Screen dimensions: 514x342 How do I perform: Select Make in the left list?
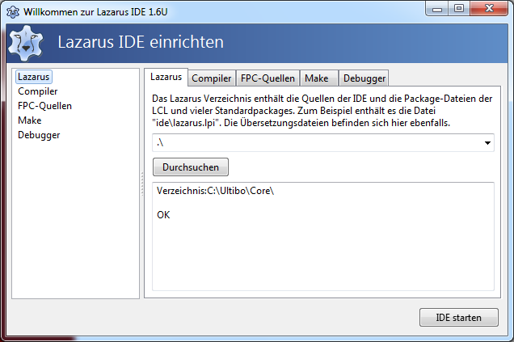pyautogui.click(x=30, y=120)
